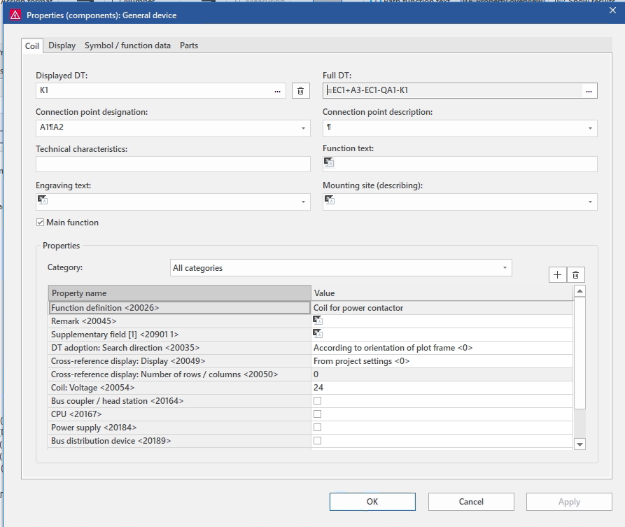The height and width of the screenshot is (527, 625).
Task: Switch to the Display tab
Action: click(x=62, y=45)
